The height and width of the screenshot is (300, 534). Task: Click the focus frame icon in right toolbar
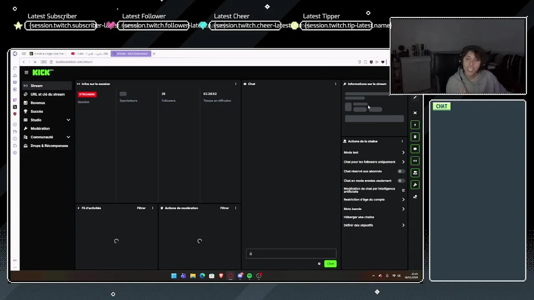(x=415, y=113)
